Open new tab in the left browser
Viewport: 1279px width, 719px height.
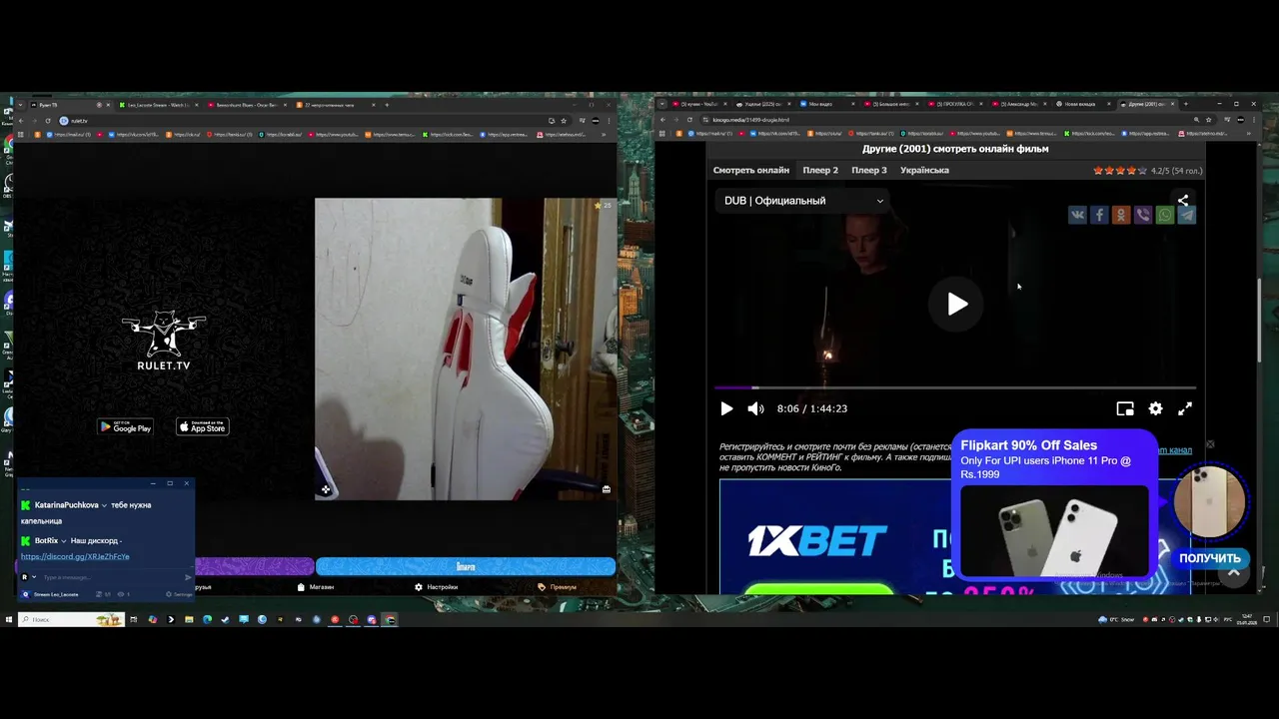[387, 105]
